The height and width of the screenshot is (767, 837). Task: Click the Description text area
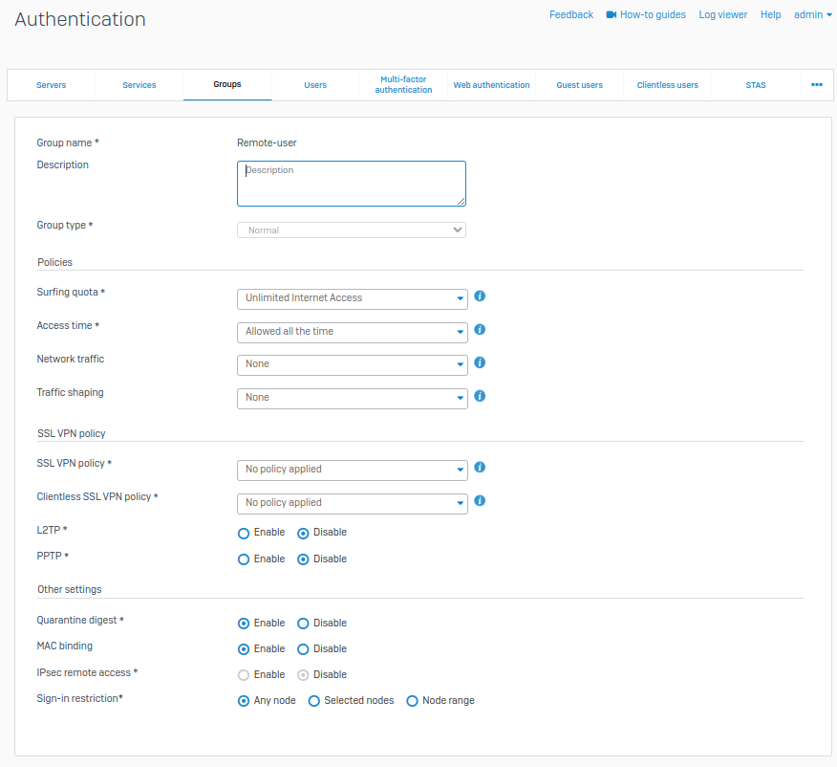point(351,184)
